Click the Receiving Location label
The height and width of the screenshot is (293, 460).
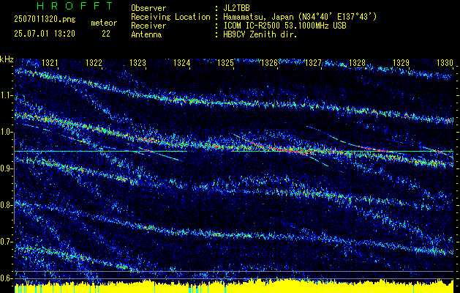click(x=170, y=17)
